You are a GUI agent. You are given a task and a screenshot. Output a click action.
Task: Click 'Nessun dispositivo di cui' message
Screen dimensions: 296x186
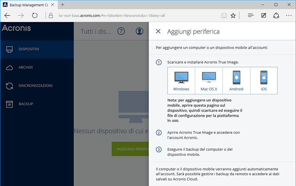(x=111, y=131)
